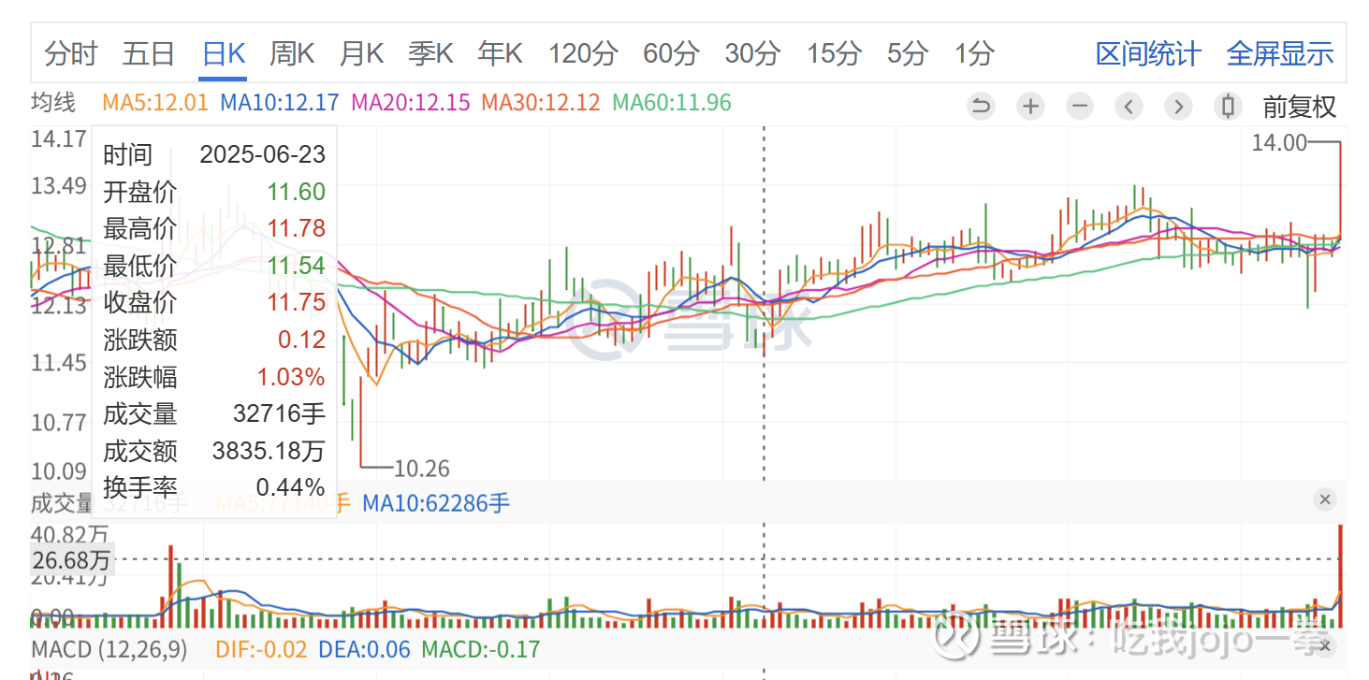
Task: Select the 1分 interval tab
Action: pos(973,54)
